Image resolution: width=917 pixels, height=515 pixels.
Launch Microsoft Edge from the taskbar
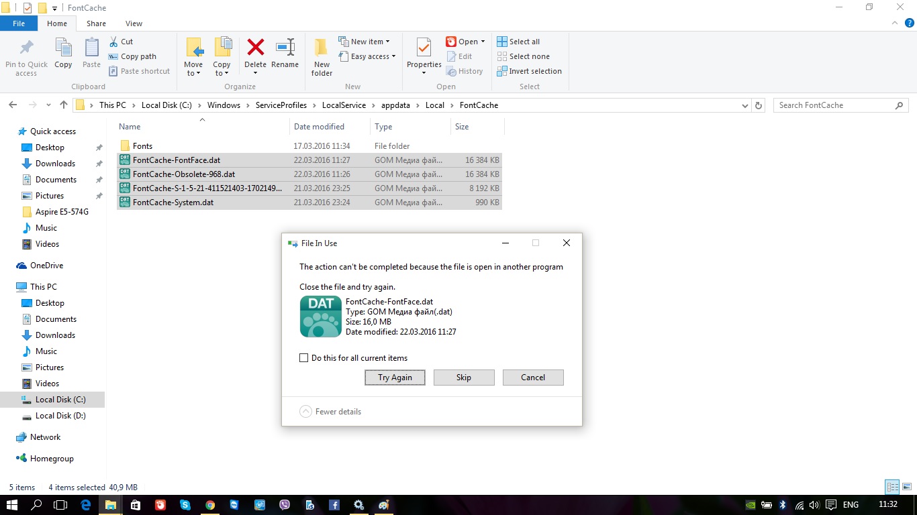(x=86, y=505)
